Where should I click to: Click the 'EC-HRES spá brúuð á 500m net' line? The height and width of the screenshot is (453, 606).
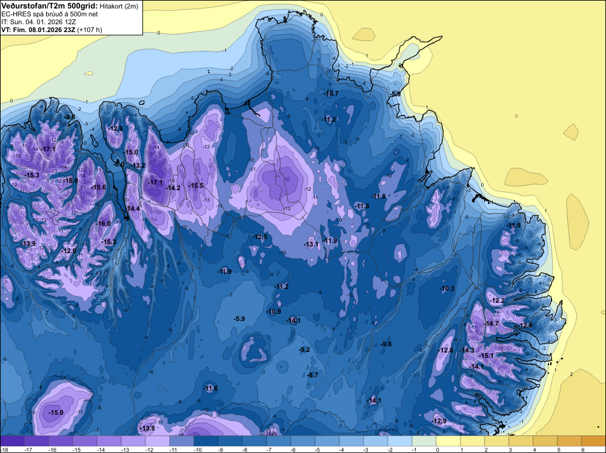pyautogui.click(x=50, y=14)
